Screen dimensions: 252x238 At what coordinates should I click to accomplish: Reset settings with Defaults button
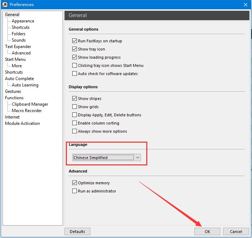click(x=77, y=232)
